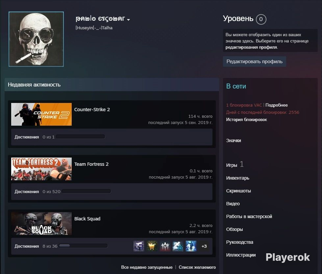Screen dimensions: 322x274
Task: Expand the username history dropdown arrow
Action: click(128, 20)
